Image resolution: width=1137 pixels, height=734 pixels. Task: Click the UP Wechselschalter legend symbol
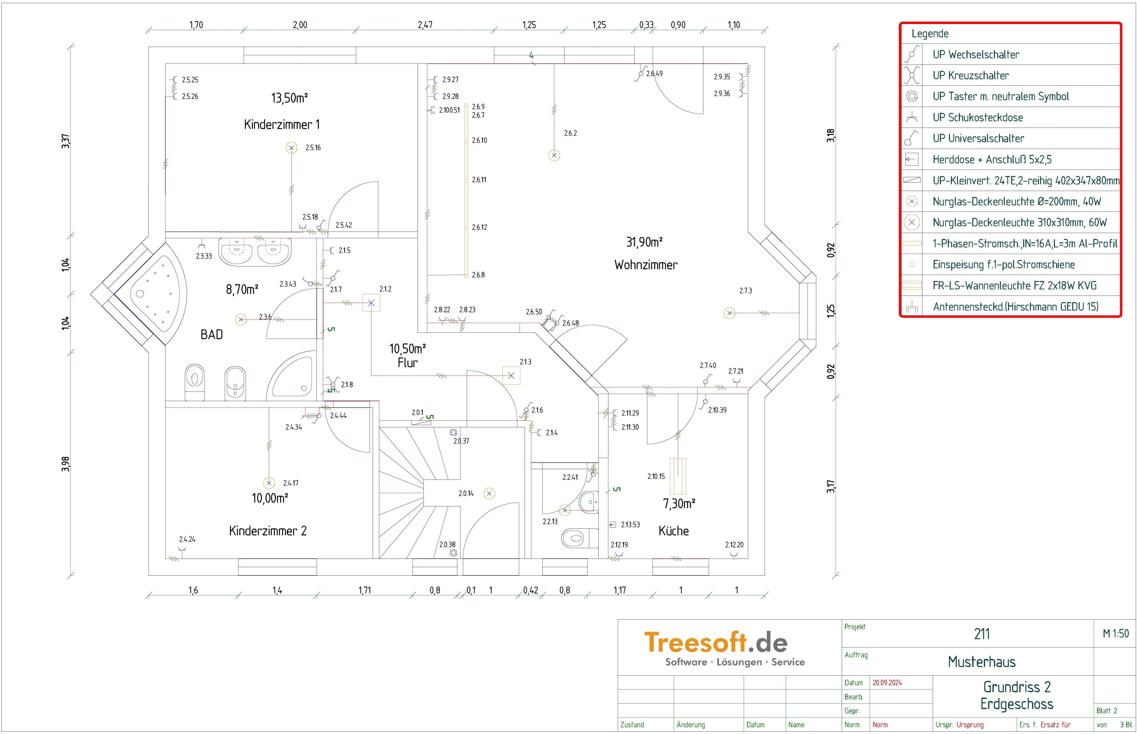click(911, 54)
